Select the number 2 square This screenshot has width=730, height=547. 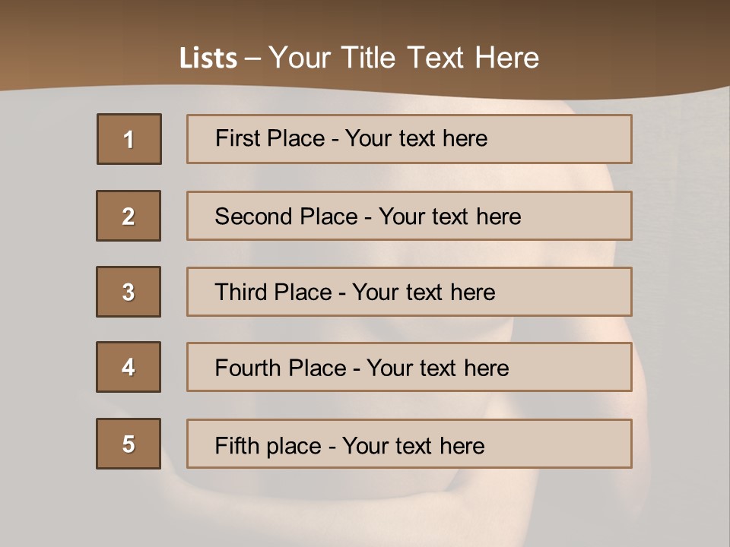point(129,216)
